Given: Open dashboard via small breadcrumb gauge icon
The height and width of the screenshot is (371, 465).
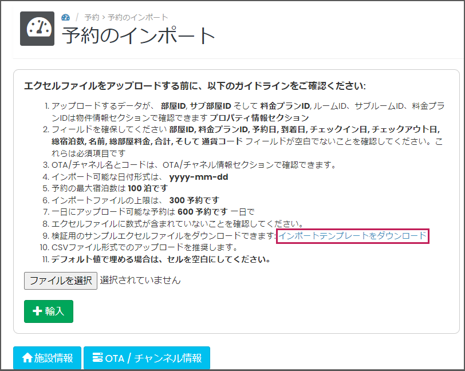Looking at the screenshot, I should click(x=65, y=18).
